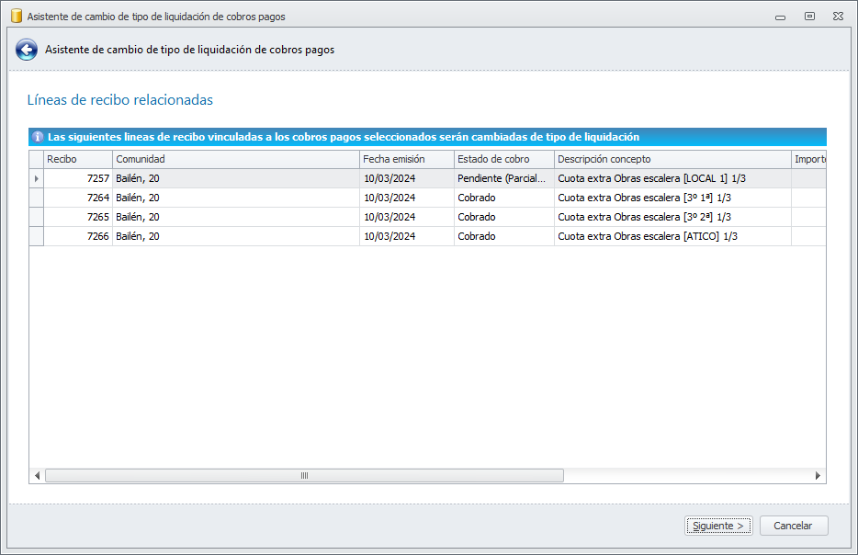Select receipt number 7265 cell
The width and height of the screenshot is (858, 555).
[78, 217]
